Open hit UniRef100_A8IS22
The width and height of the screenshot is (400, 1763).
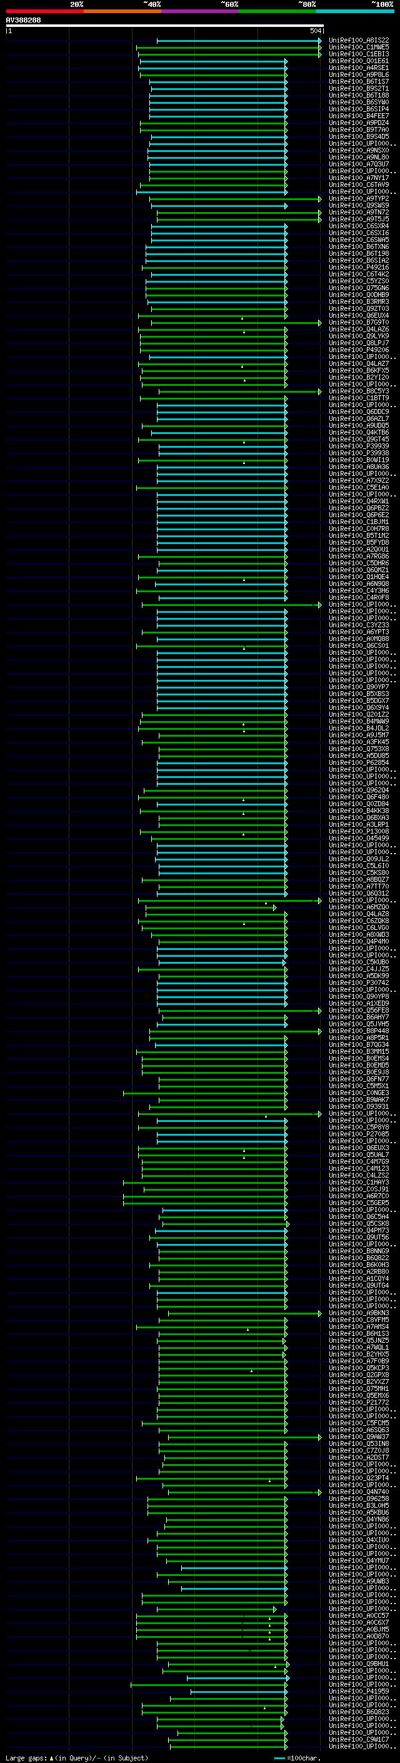point(359,41)
